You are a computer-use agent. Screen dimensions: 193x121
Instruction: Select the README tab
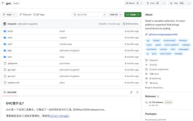pyautogui.click(x=10, y=92)
